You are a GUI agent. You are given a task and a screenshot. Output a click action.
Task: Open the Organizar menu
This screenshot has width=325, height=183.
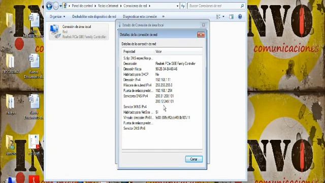57,16
